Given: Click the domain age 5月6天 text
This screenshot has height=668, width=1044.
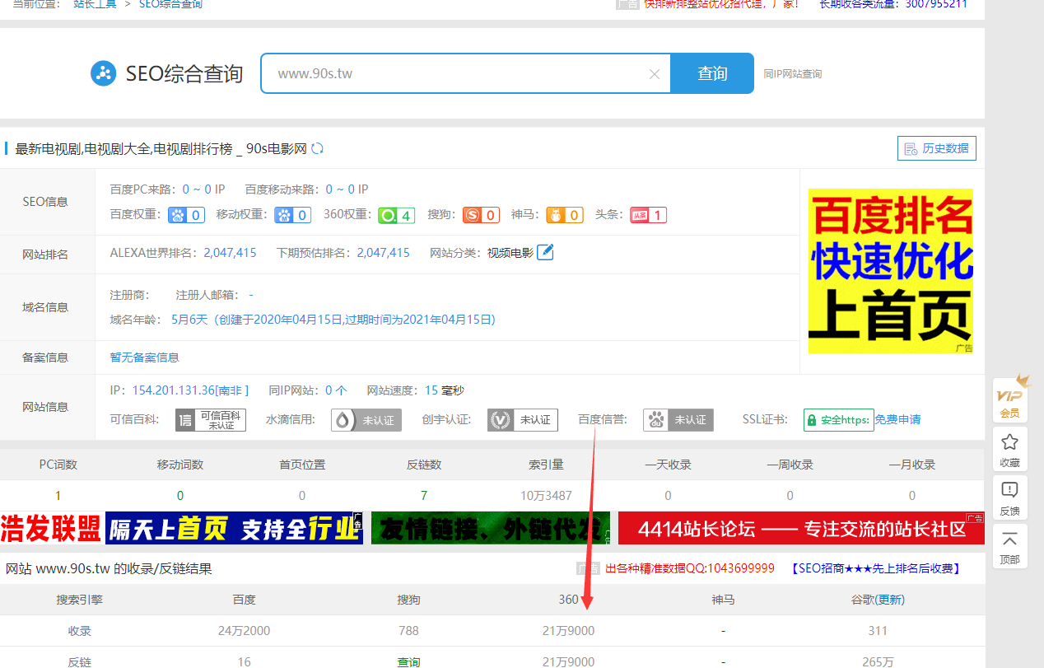Looking at the screenshot, I should (189, 320).
